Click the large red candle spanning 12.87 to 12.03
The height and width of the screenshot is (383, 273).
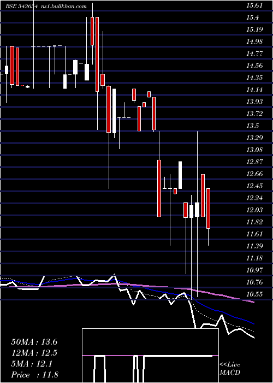tap(159, 188)
